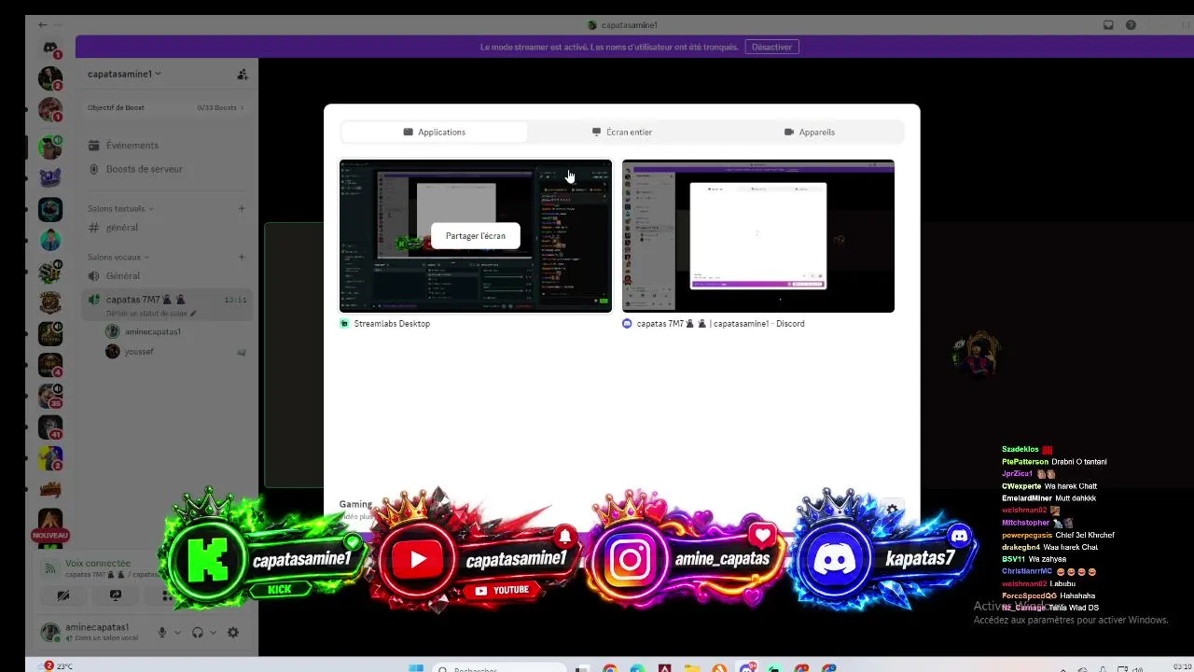The width and height of the screenshot is (1194, 672).
Task: Open Discord direct messages home icon
Action: pyautogui.click(x=50, y=48)
